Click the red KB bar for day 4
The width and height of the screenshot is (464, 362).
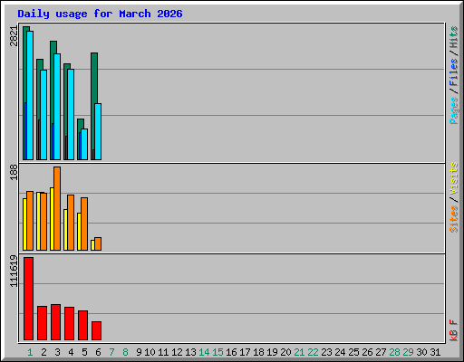click(70, 324)
